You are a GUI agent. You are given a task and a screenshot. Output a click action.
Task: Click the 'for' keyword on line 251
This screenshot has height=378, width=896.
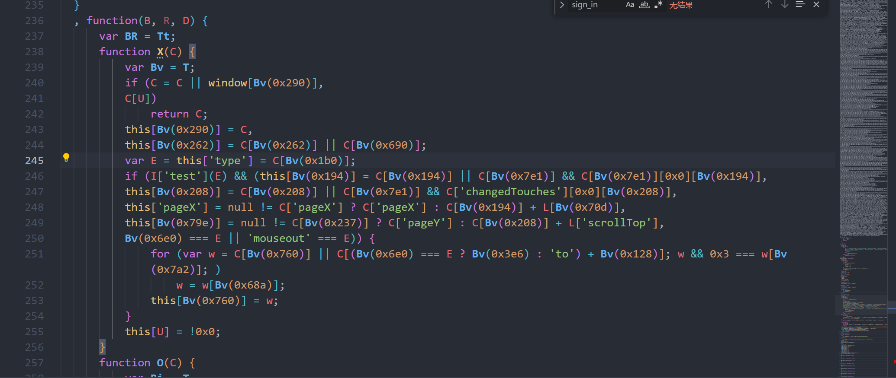click(x=160, y=254)
